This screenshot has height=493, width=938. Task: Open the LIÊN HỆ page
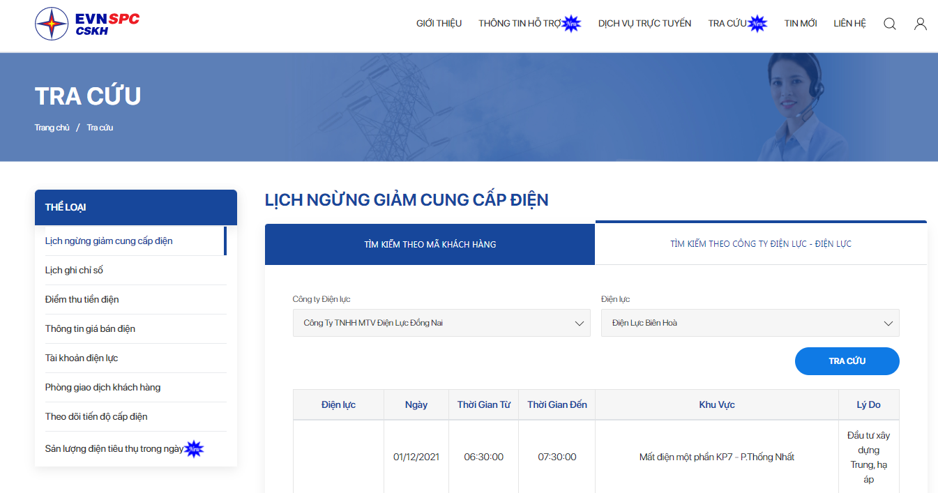850,24
